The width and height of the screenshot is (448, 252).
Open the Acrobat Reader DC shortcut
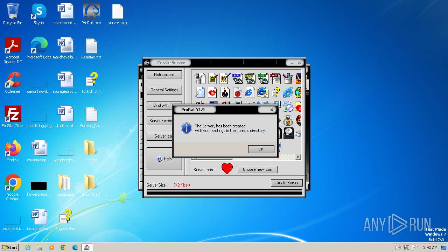(x=13, y=51)
